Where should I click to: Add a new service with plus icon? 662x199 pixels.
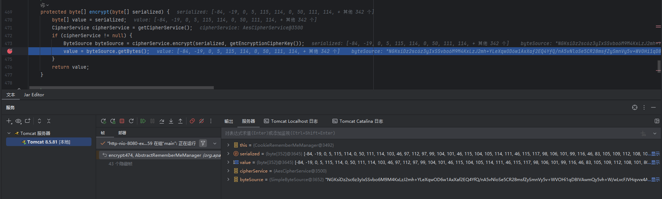coord(9,121)
